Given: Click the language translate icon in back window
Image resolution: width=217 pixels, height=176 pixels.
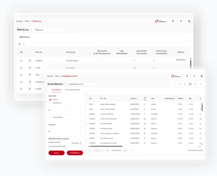Looking at the screenshot, I should click(189, 21).
